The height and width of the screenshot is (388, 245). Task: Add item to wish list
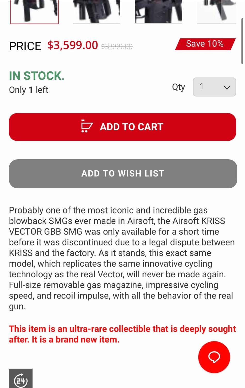pyautogui.click(x=123, y=174)
